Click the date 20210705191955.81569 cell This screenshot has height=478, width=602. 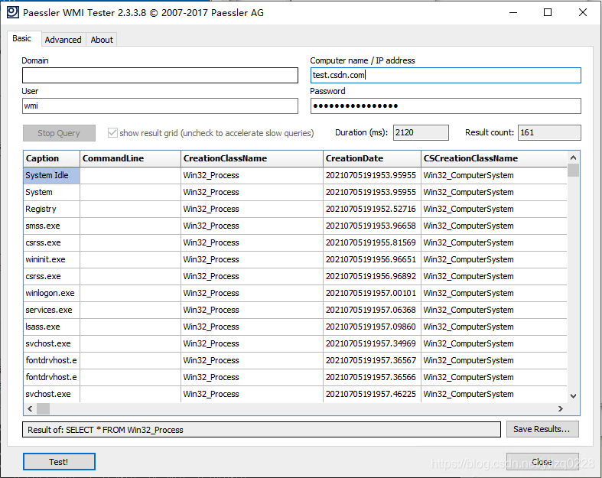[372, 242]
